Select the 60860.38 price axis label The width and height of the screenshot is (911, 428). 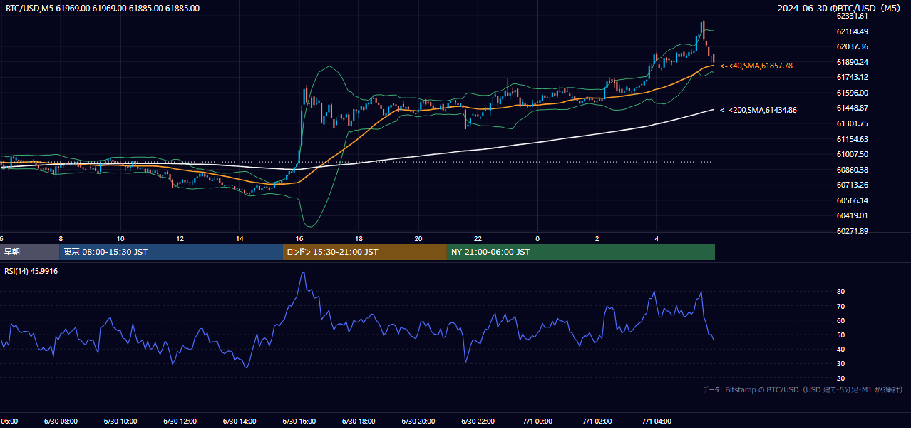[852, 170]
